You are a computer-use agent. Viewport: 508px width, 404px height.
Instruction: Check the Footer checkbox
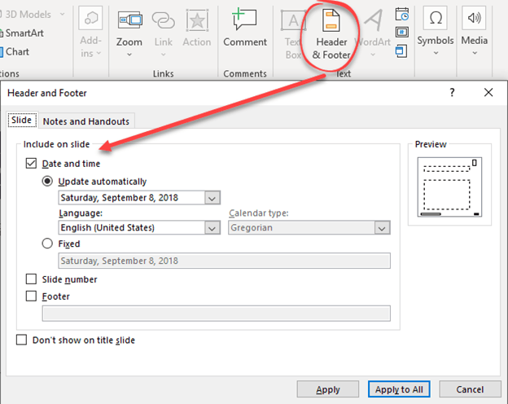tap(31, 296)
